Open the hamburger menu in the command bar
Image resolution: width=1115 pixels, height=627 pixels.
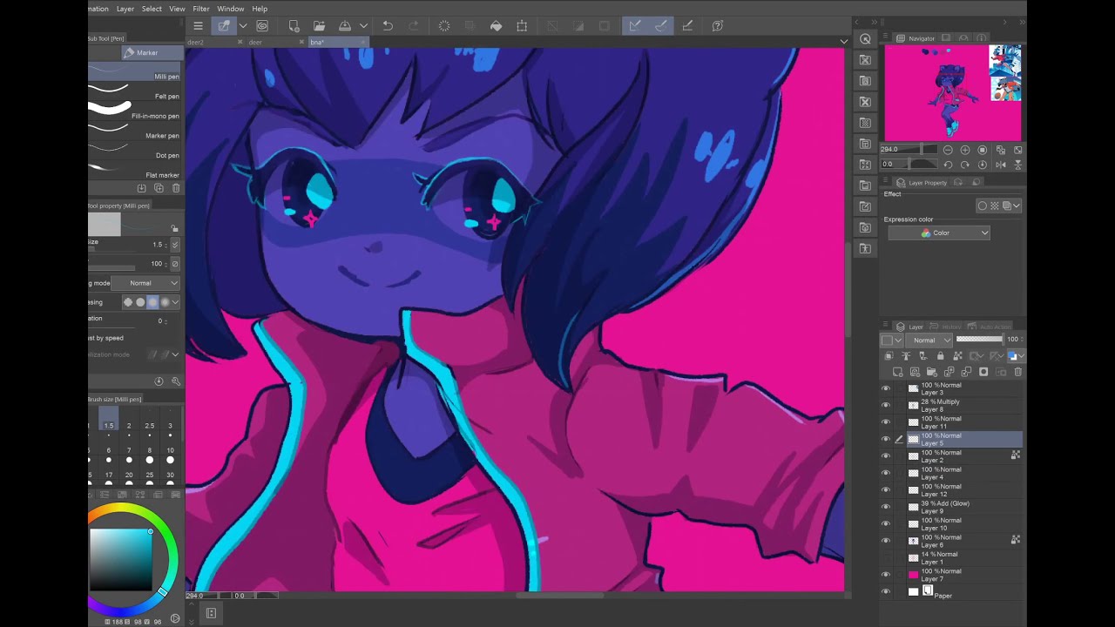(198, 26)
